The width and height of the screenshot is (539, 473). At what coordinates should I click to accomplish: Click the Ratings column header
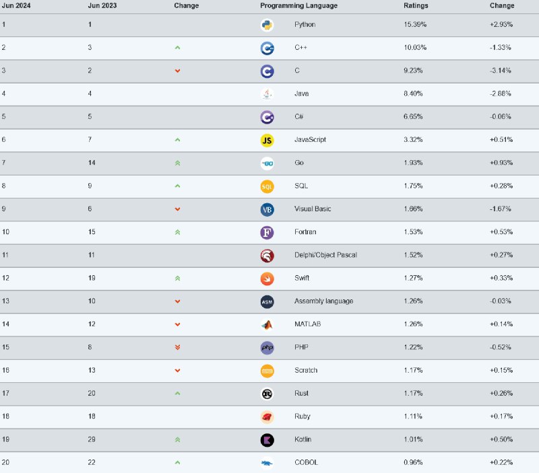click(416, 5)
